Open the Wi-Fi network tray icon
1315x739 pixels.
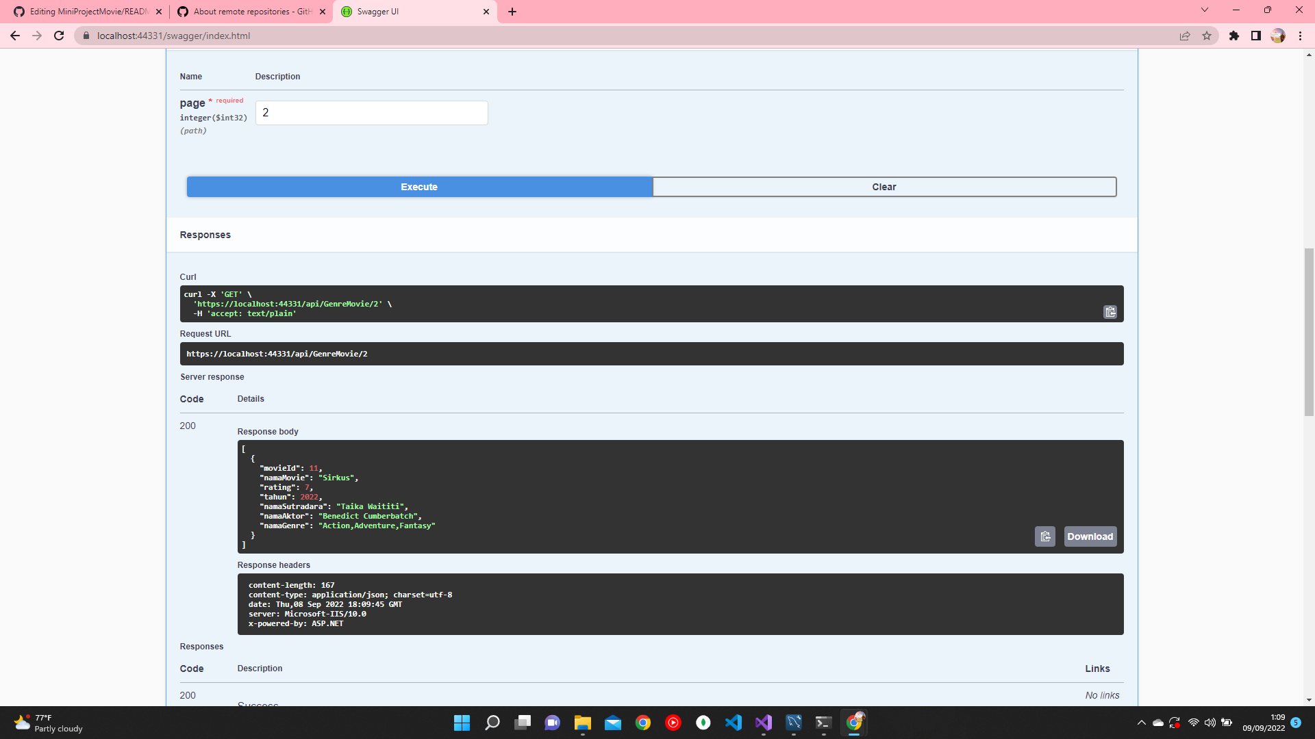point(1194,723)
